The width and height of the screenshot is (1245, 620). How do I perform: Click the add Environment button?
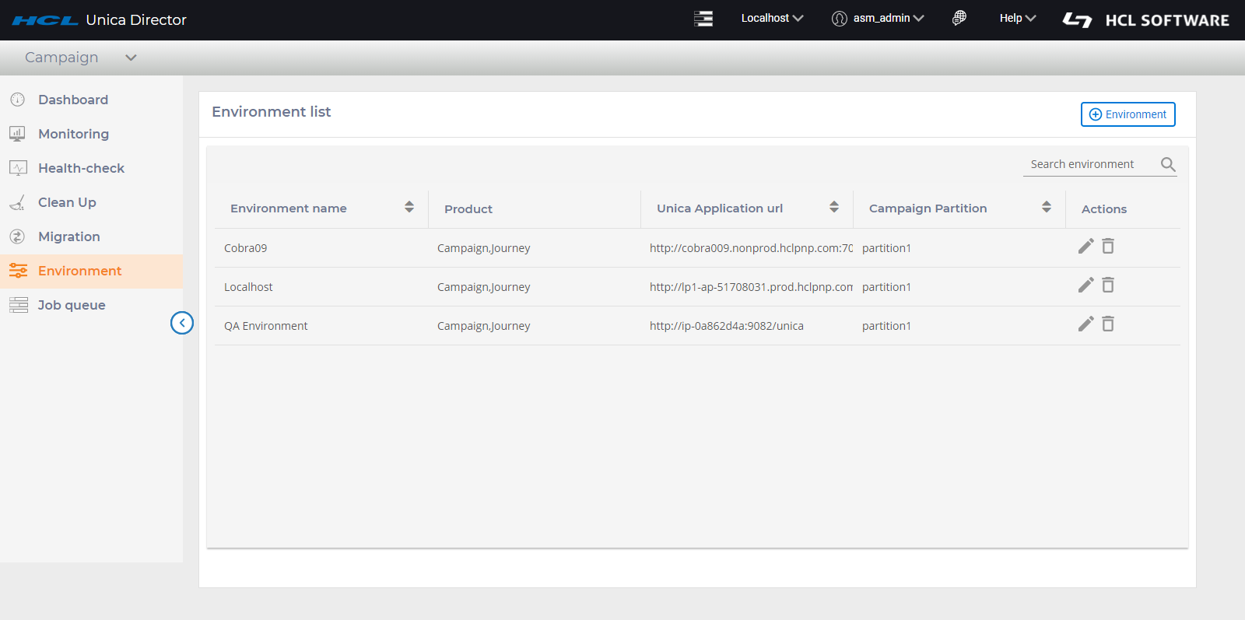click(1128, 114)
